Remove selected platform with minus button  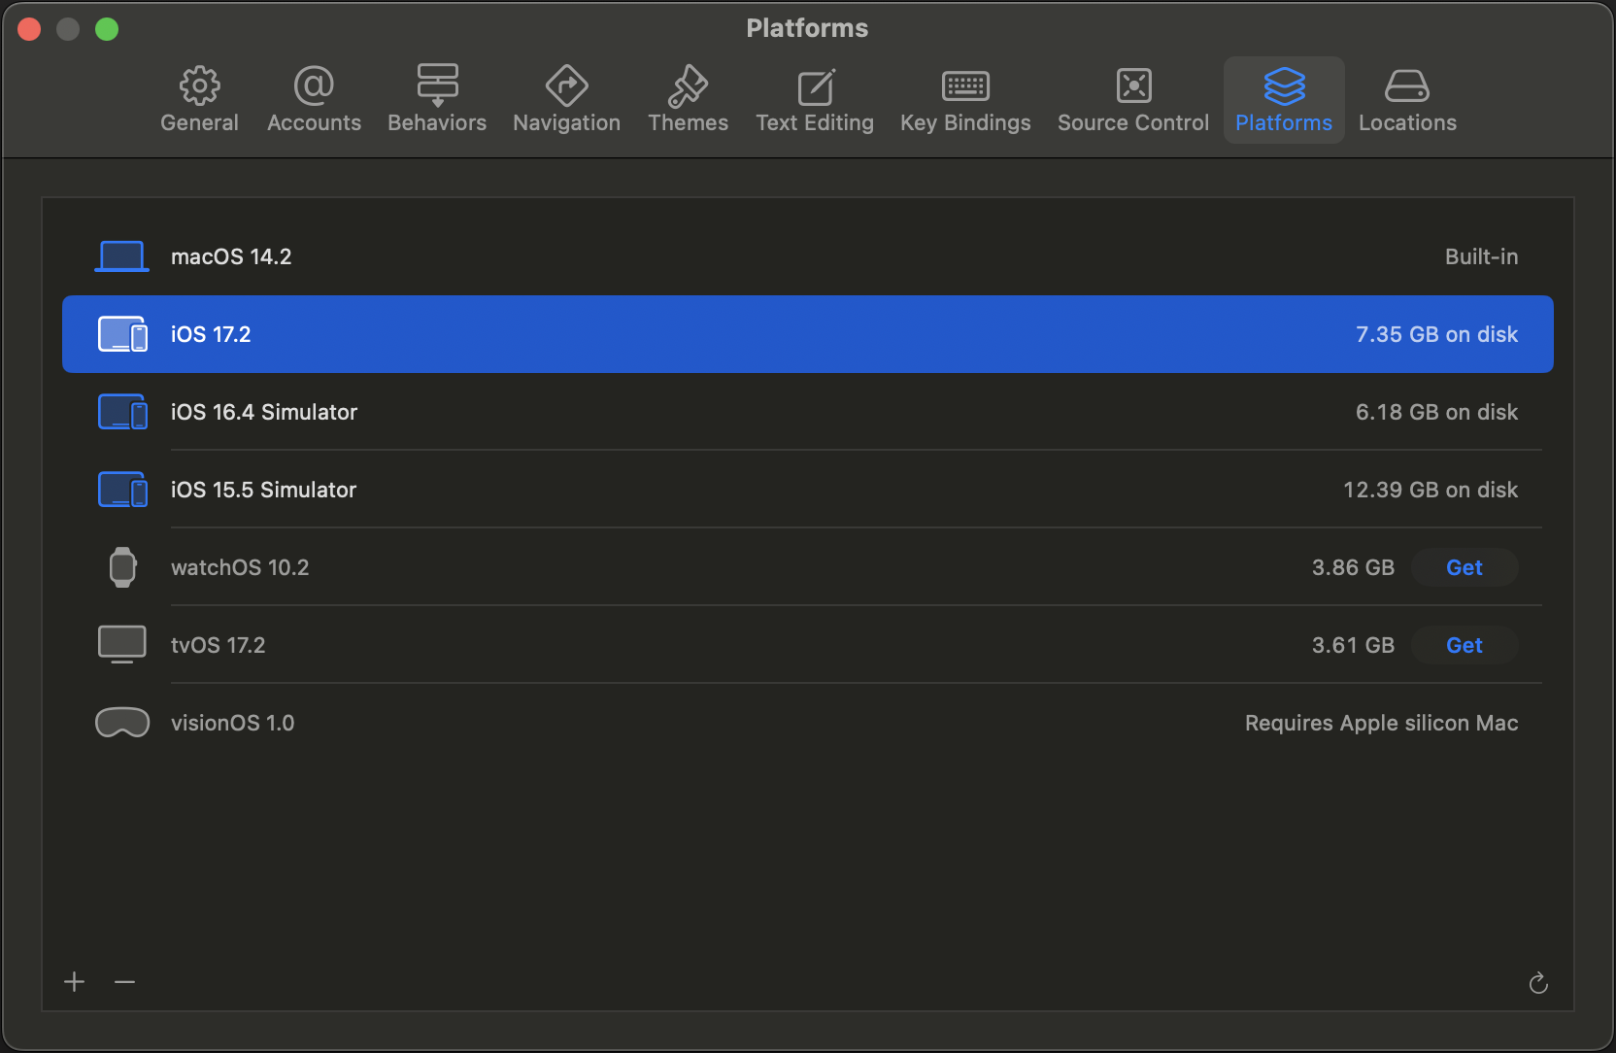pos(124,982)
